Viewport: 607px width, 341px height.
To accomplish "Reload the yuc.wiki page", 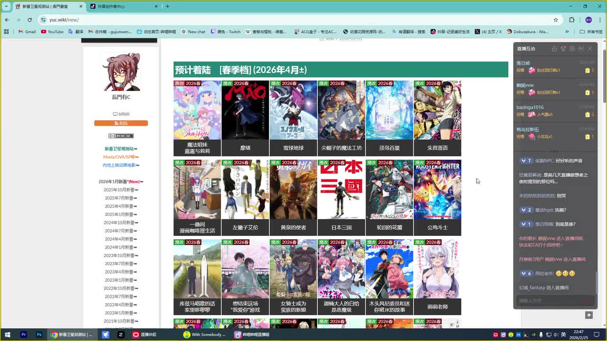I will coord(29,20).
